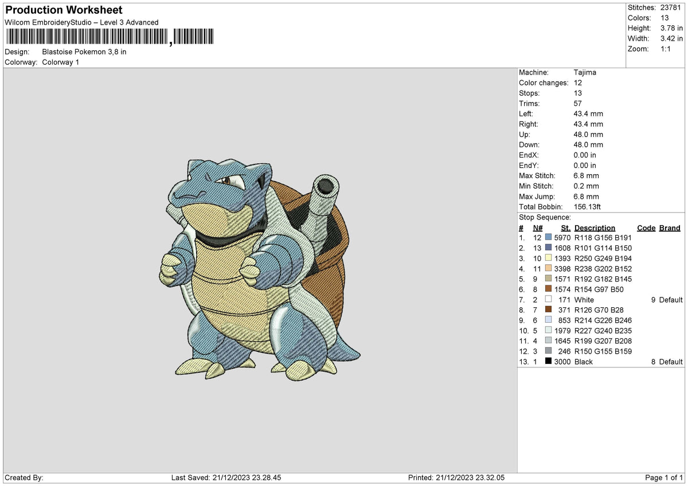
Task: Click the 'Code' column header
Action: tap(646, 228)
